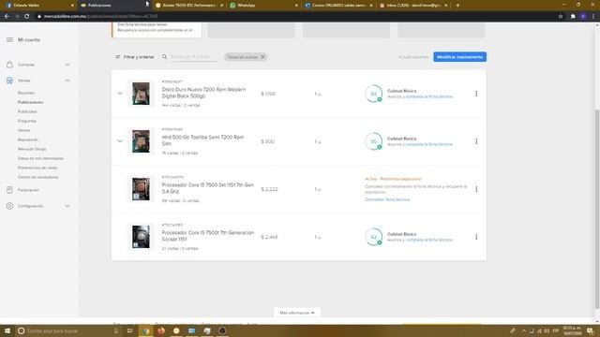This screenshot has height=337, width=600.
Task: Open the browser extensions puzzle icon
Action: click(x=573, y=17)
